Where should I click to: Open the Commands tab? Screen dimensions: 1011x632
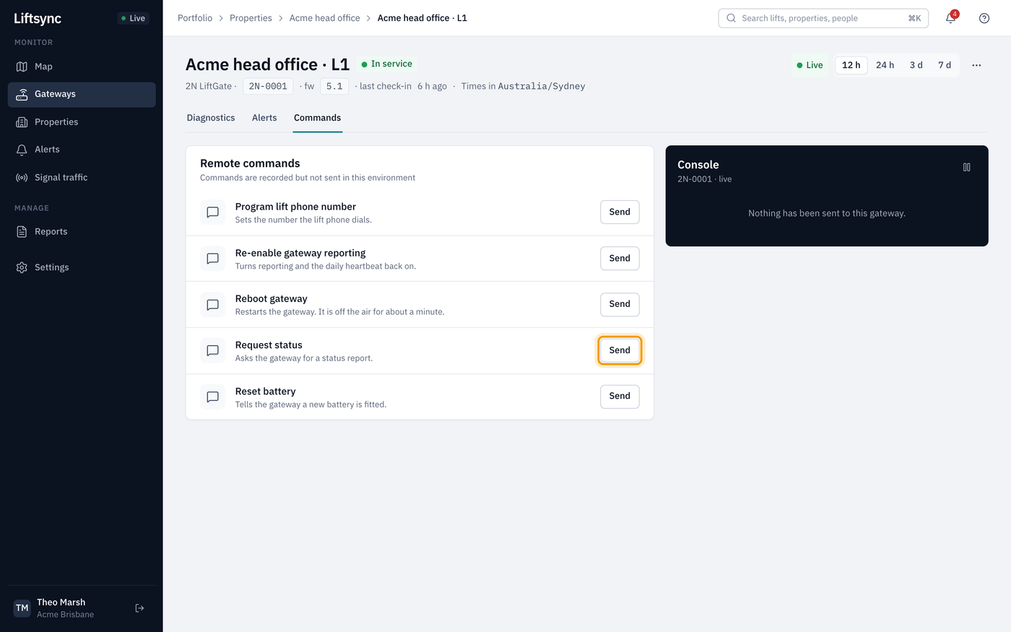(317, 118)
